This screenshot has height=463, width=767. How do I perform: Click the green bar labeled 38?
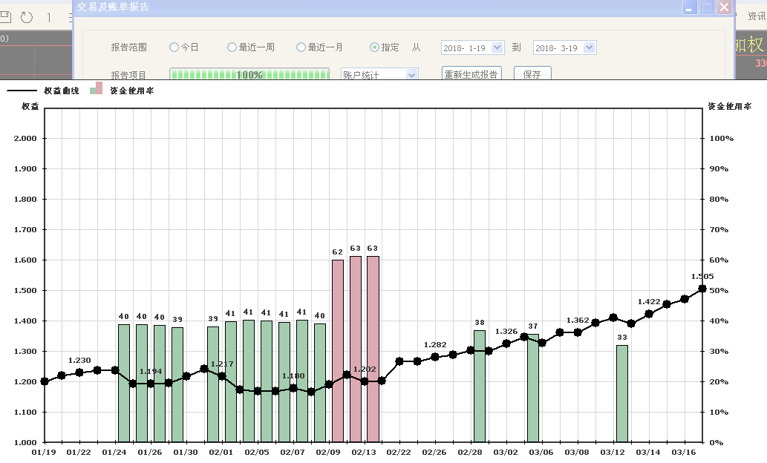(x=480, y=387)
